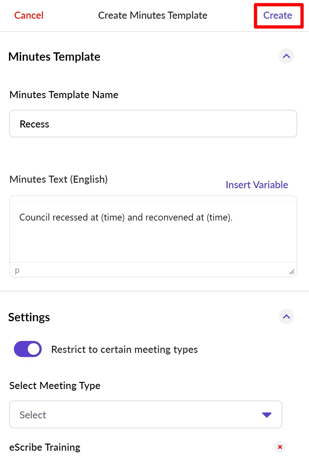Viewport: 309px width, 462px height.
Task: Collapse the Minutes Template section chevron
Action: (x=286, y=56)
